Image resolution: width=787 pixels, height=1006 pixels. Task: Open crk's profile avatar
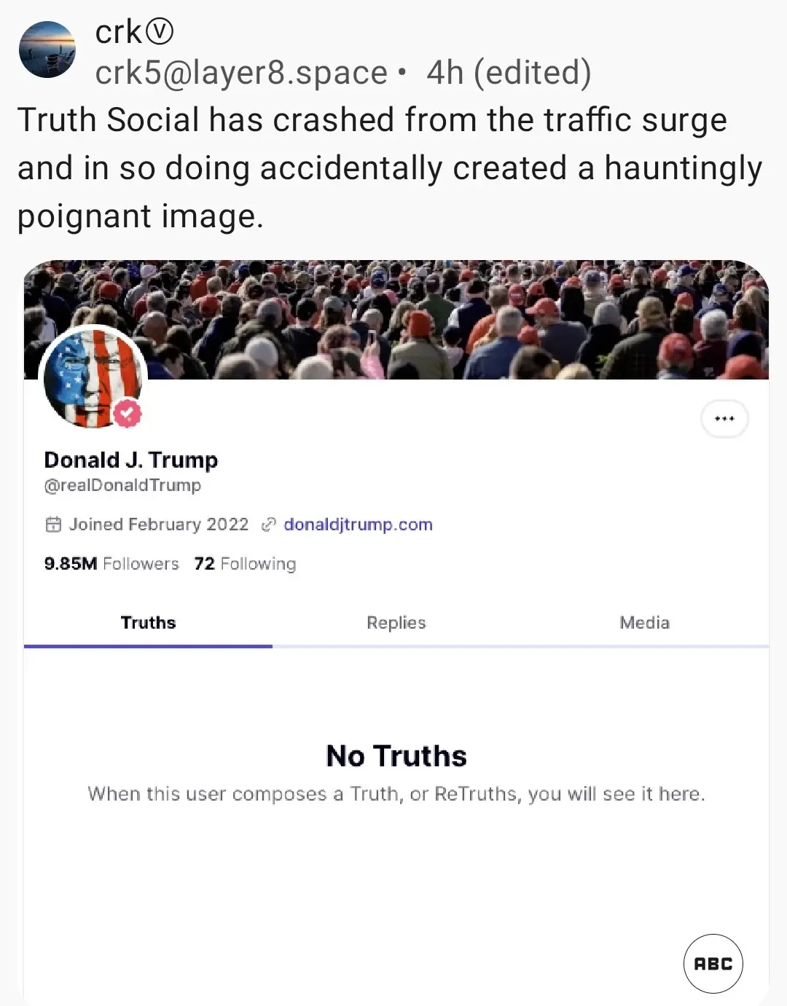click(x=47, y=50)
